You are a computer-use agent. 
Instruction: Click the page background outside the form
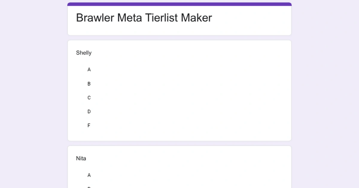(30, 90)
